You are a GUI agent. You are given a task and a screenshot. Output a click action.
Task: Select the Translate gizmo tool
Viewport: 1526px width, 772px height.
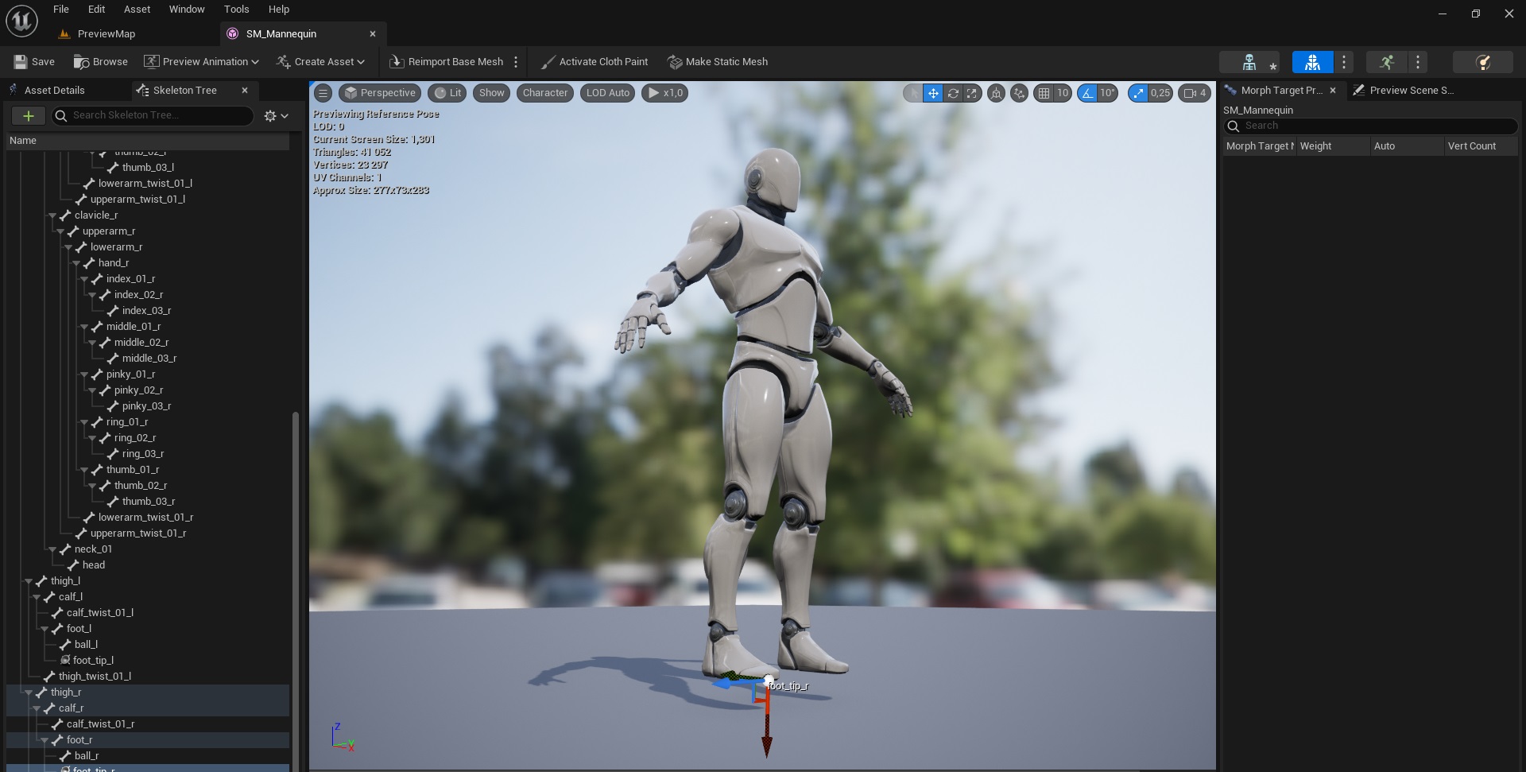coord(933,93)
